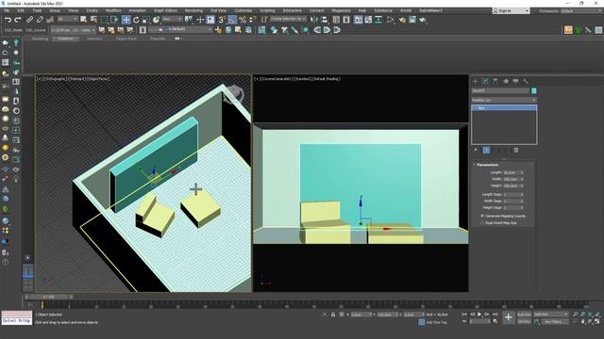The width and height of the screenshot is (604, 339).
Task: Click the Mirror tool icon
Action: [x=314, y=19]
